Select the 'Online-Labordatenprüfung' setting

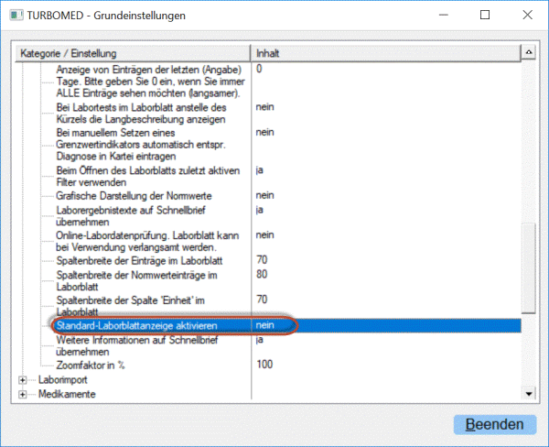click(x=147, y=242)
